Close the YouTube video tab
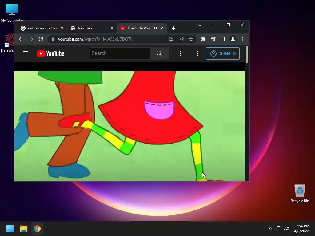This screenshot has height=236, width=315. click(162, 28)
